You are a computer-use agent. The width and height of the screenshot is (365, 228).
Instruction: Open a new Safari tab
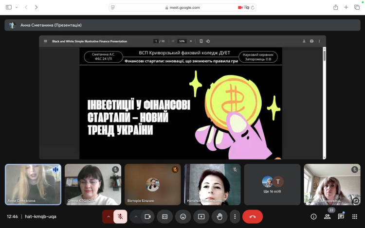coord(346,7)
